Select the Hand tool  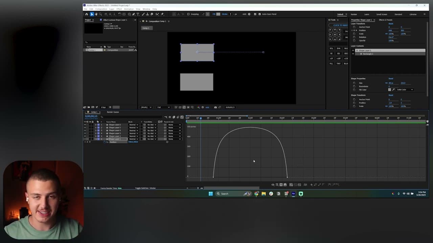(96, 14)
